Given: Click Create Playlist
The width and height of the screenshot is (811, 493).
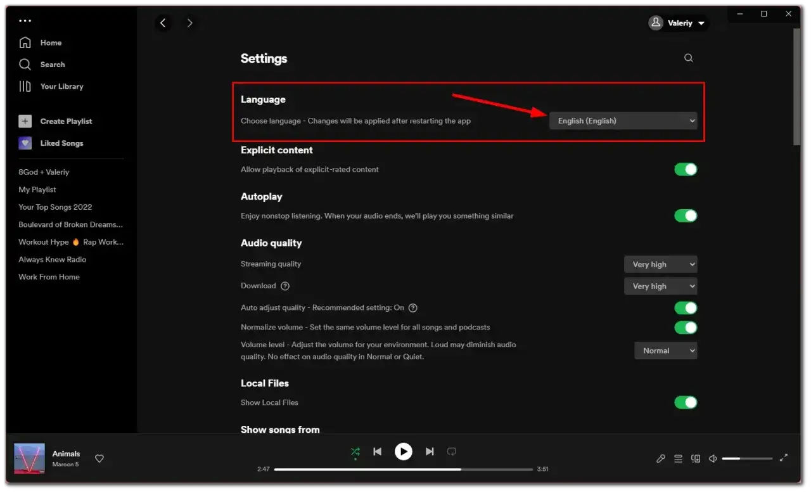Looking at the screenshot, I should pos(67,121).
